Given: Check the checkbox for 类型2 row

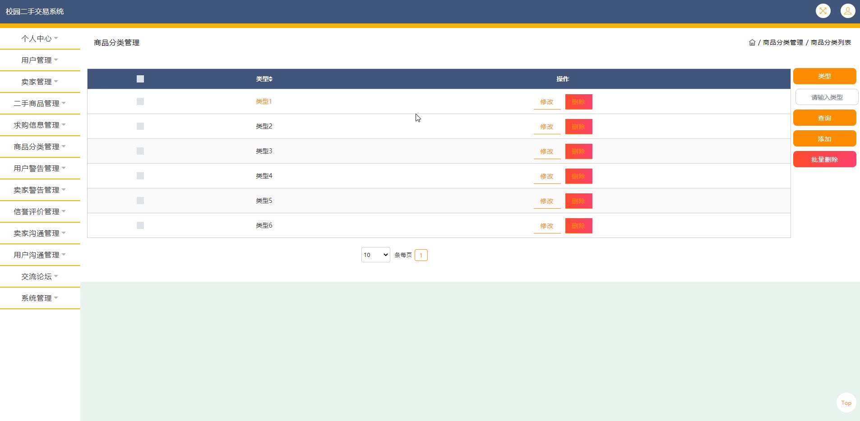Looking at the screenshot, I should (140, 126).
